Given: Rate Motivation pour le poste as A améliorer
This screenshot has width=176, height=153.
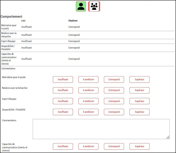Looking at the screenshot, I should pyautogui.click(x=88, y=79).
